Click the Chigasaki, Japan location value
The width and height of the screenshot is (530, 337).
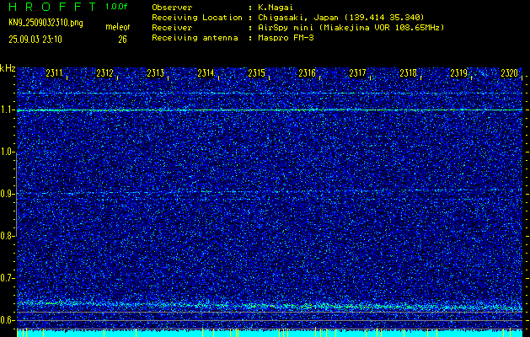click(x=341, y=17)
